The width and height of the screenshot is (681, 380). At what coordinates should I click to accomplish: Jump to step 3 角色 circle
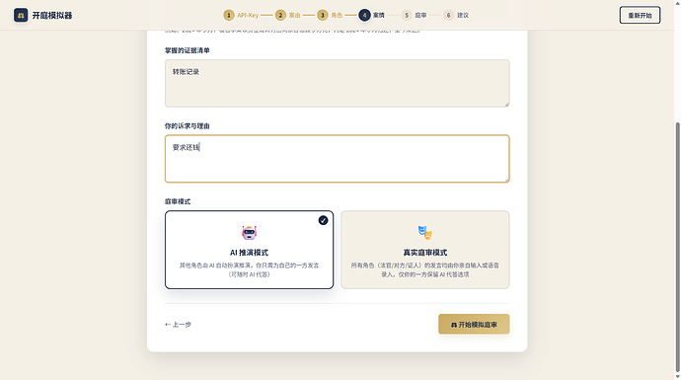coord(323,15)
